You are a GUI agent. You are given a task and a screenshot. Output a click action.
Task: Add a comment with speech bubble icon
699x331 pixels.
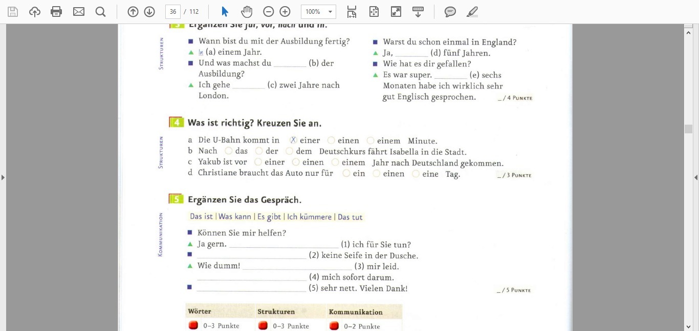tap(450, 12)
